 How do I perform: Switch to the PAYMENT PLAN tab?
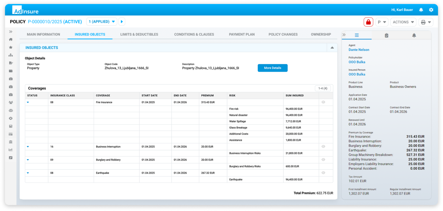(242, 34)
